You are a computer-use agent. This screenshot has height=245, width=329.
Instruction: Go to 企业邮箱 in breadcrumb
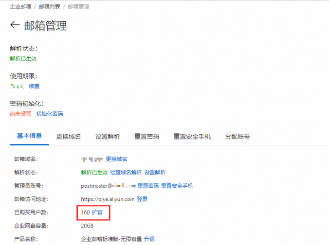pos(21,7)
